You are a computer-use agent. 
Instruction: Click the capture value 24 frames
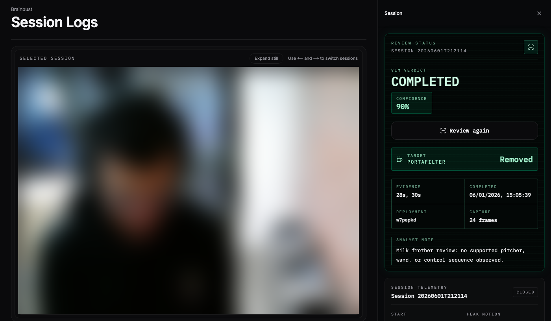(483, 220)
